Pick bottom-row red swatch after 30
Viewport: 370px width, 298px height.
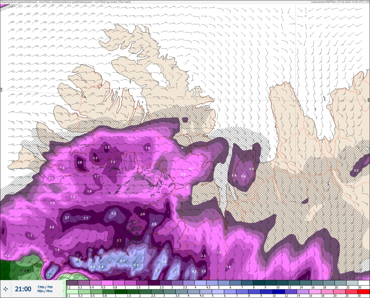364,291
